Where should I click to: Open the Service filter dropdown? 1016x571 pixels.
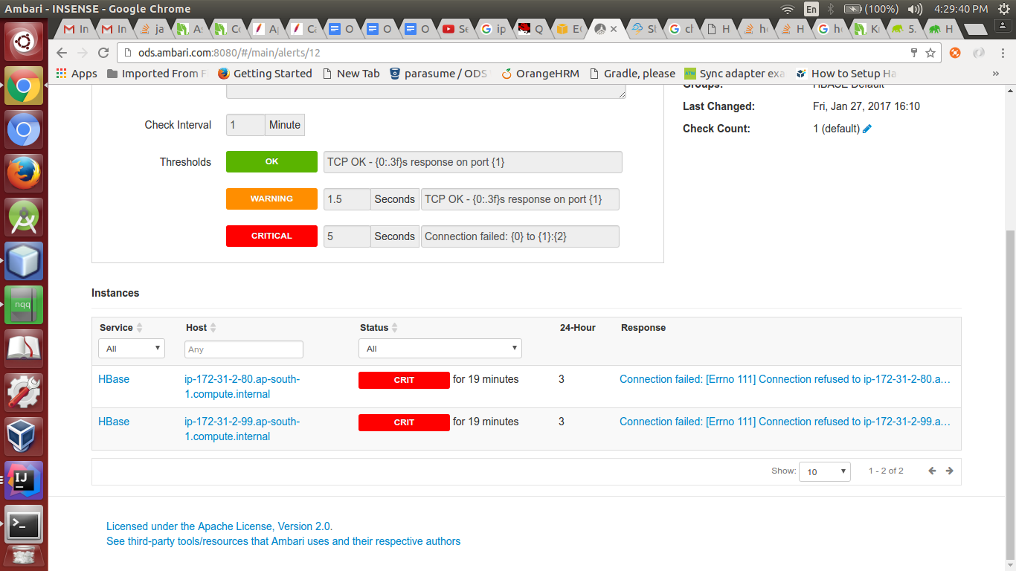pyautogui.click(x=132, y=349)
